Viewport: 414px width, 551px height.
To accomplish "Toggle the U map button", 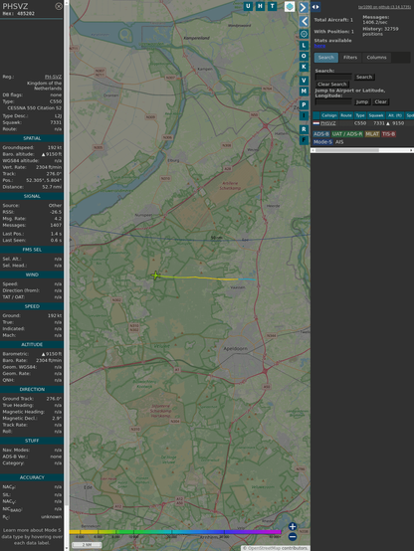I will (x=248, y=6).
